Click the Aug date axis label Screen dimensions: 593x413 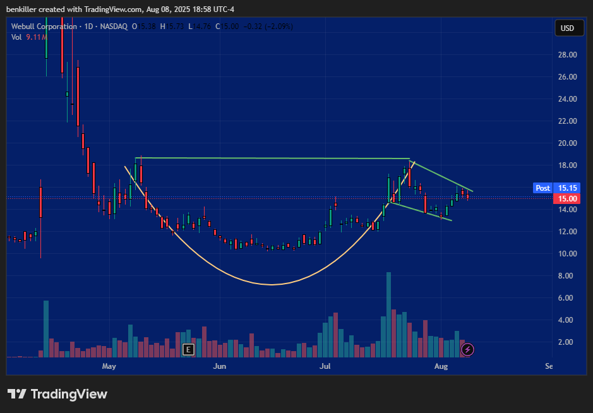[x=441, y=366]
